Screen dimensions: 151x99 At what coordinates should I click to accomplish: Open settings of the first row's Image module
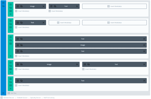pyautogui.click(x=18, y=6)
